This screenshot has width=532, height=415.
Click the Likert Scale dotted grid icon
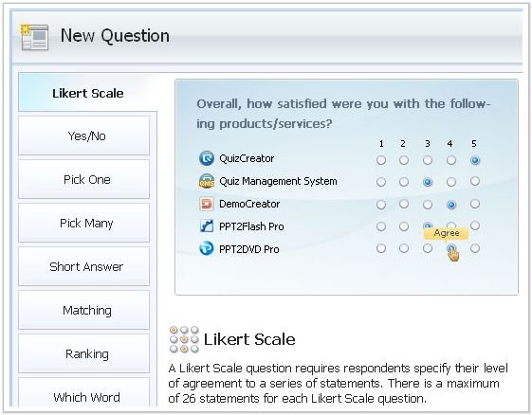pyautogui.click(x=184, y=339)
